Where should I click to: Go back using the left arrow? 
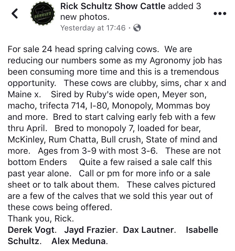pos(15,13)
